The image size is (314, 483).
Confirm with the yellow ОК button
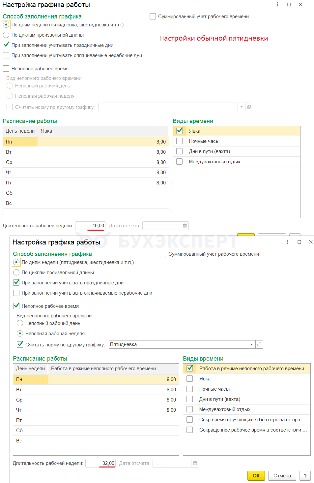pos(256,476)
